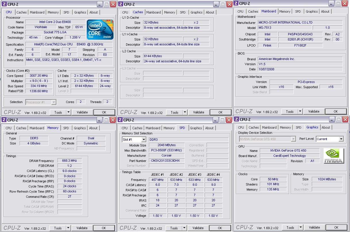Click the Tools button in the GPU window
The width and height of the screenshot is (350, 232).
(x=290, y=227)
